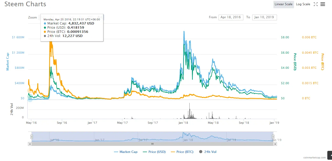Click the blue market cap hover marker
The image size is (332, 161).
[x=30, y=99]
